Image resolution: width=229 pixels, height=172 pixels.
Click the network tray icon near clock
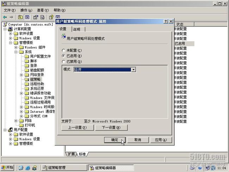(x=208, y=168)
